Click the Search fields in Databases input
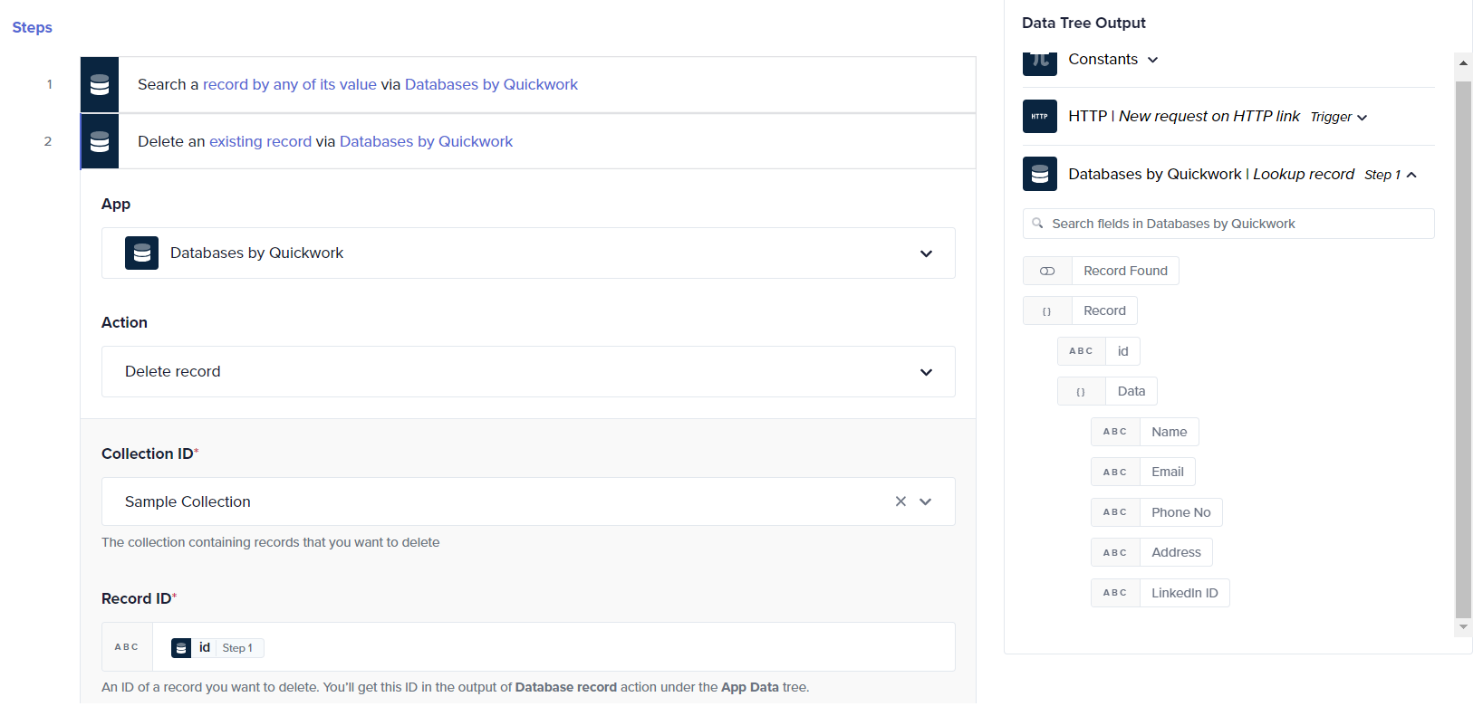The width and height of the screenshot is (1483, 716). [1228, 224]
